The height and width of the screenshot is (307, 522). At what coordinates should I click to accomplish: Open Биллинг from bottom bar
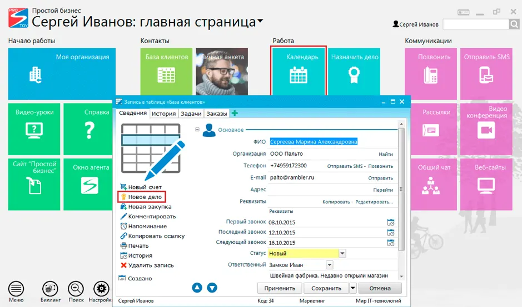[x=50, y=291]
